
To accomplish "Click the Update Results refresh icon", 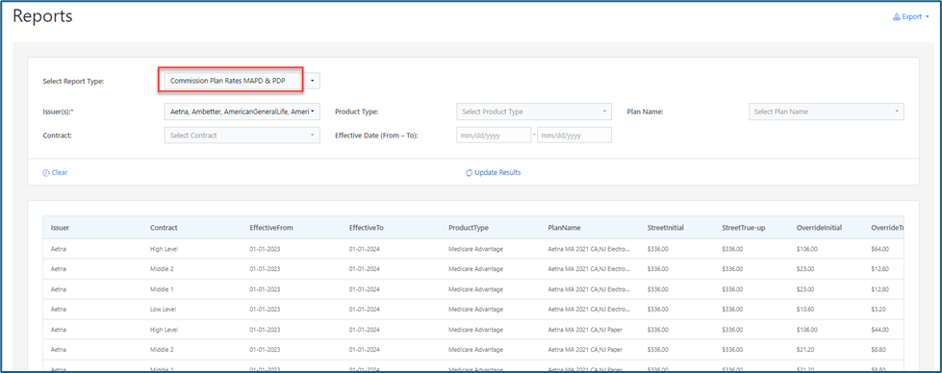I will coord(470,173).
